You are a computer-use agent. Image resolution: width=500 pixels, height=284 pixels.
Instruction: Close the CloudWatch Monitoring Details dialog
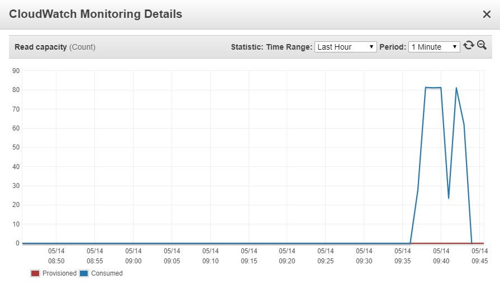[x=487, y=15]
